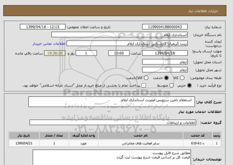
Task: Click the deadline time field 10:00
Action: click(x=119, y=53)
